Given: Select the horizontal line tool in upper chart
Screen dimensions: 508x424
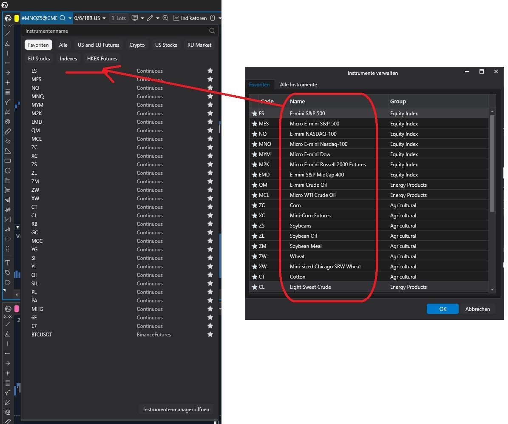Looking at the screenshot, I should point(8,63).
